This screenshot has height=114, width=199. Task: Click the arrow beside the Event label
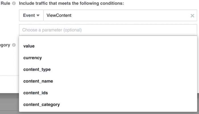[38, 16]
